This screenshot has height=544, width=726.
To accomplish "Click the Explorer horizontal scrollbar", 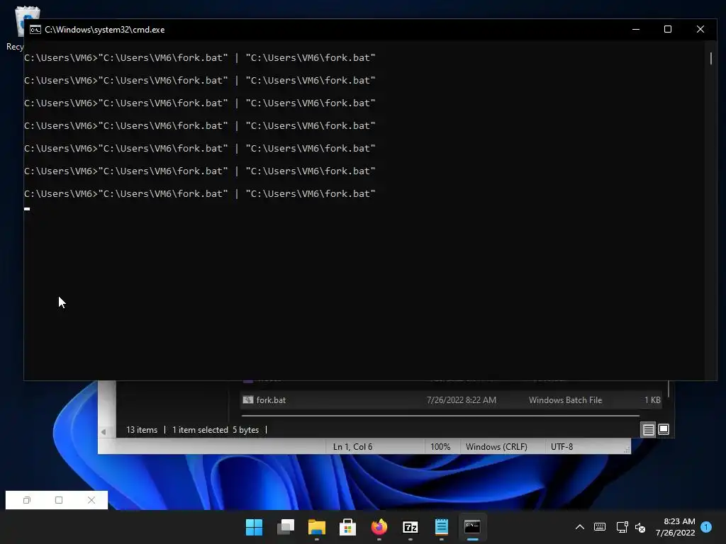I will pyautogui.click(x=440, y=416).
